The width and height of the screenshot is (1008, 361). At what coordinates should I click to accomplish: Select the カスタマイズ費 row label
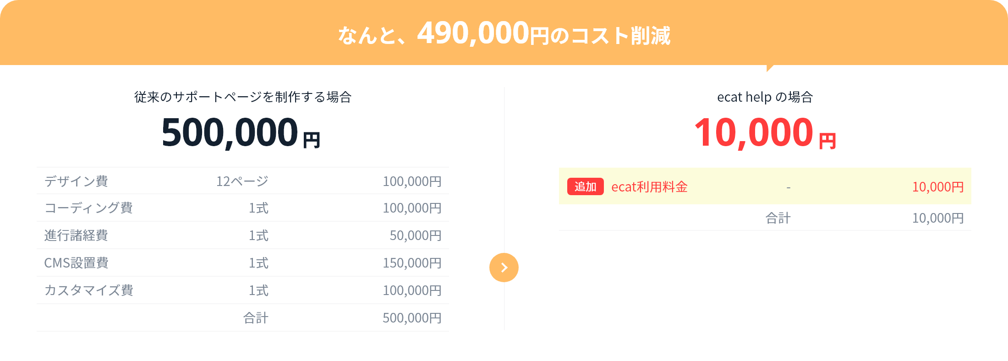click(x=88, y=290)
